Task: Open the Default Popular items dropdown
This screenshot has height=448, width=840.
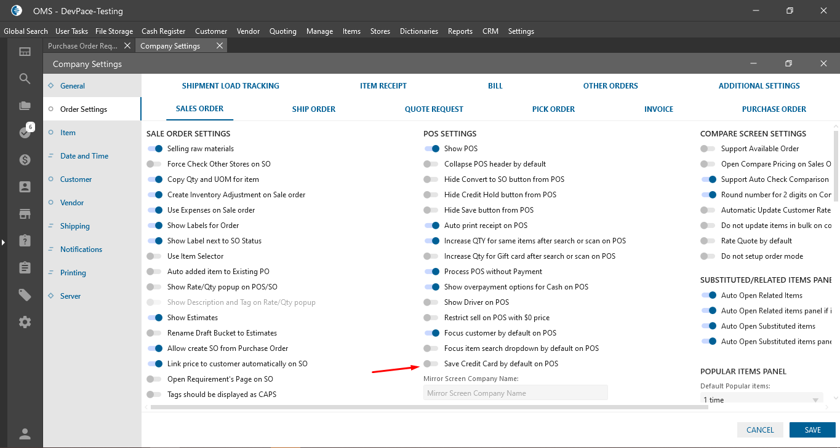Action: pos(762,399)
